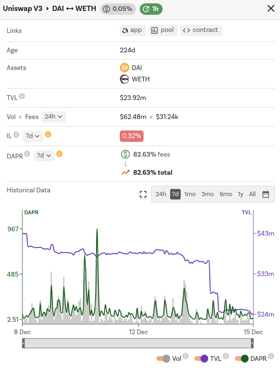Screen dimensions: 280x368
Task: Close the pool details panel
Action: [x=270, y=9]
